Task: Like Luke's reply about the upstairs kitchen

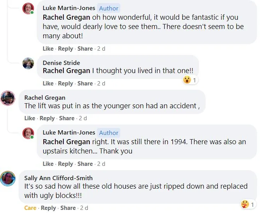Action: [x=48, y=164]
